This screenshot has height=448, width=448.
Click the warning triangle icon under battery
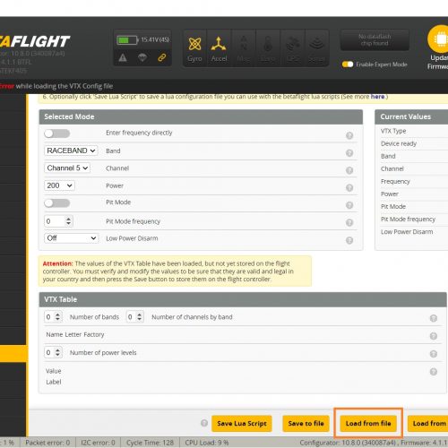pyautogui.click(x=123, y=57)
